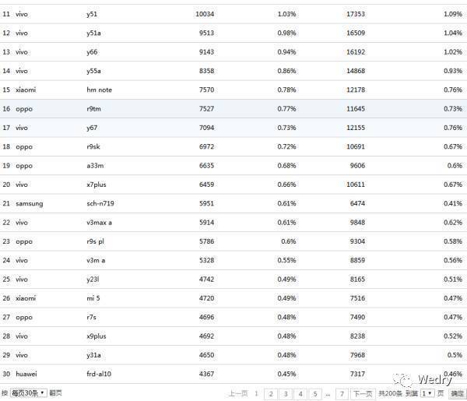Go to next page with 下一页
This screenshot has height=401, width=467.
[x=363, y=394]
